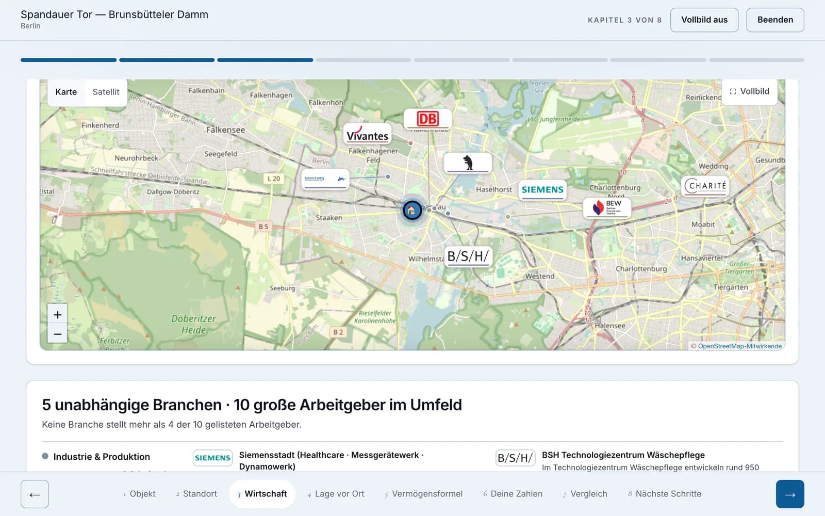Viewport: 825px width, 516px height.
Task: Switch map to Karte view
Action: click(66, 92)
